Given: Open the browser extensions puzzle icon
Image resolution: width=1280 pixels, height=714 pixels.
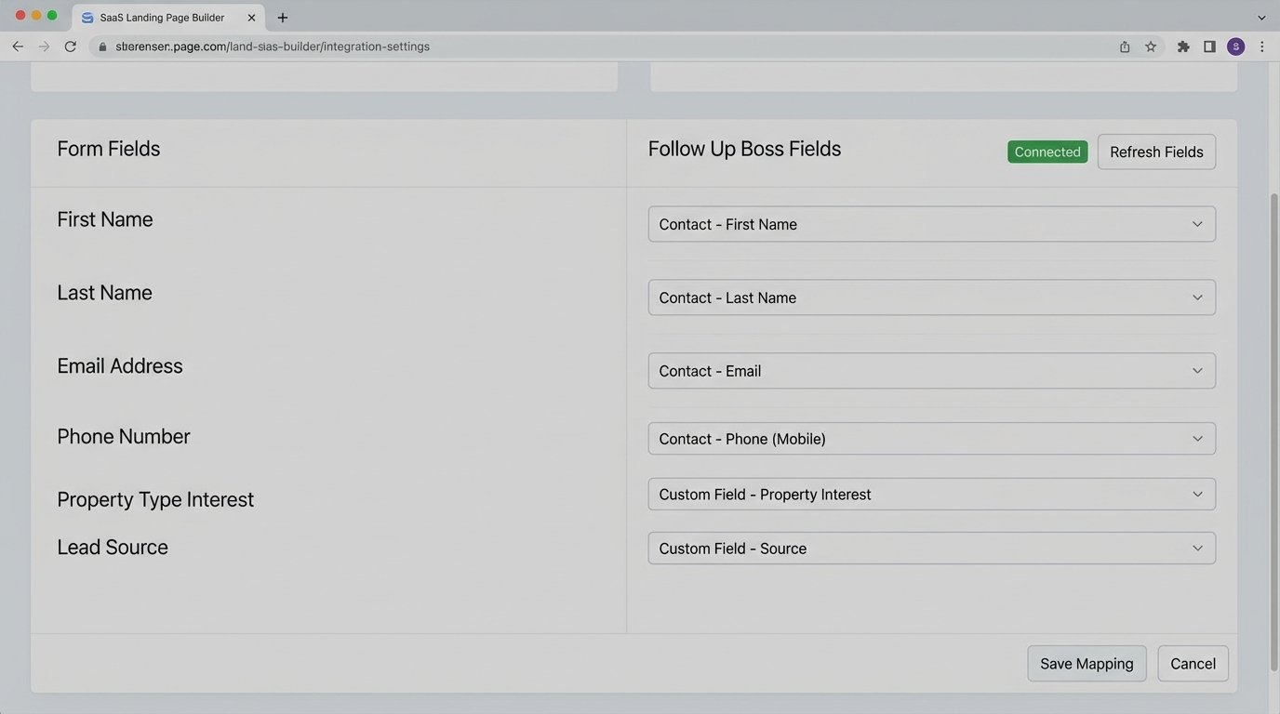Looking at the screenshot, I should tap(1182, 46).
